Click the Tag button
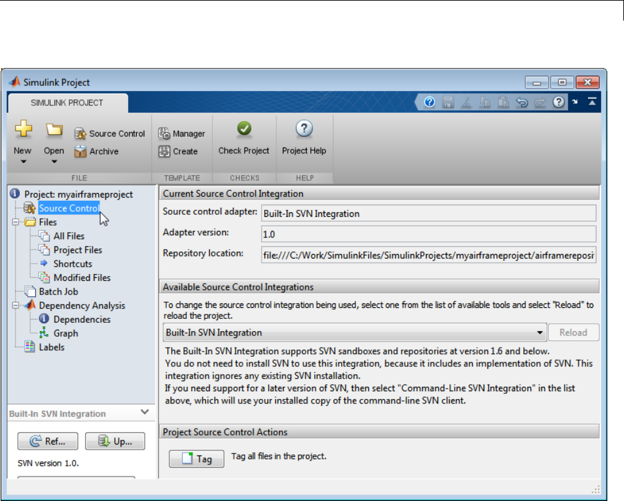Viewport: 624px width, 501px height. tap(197, 459)
